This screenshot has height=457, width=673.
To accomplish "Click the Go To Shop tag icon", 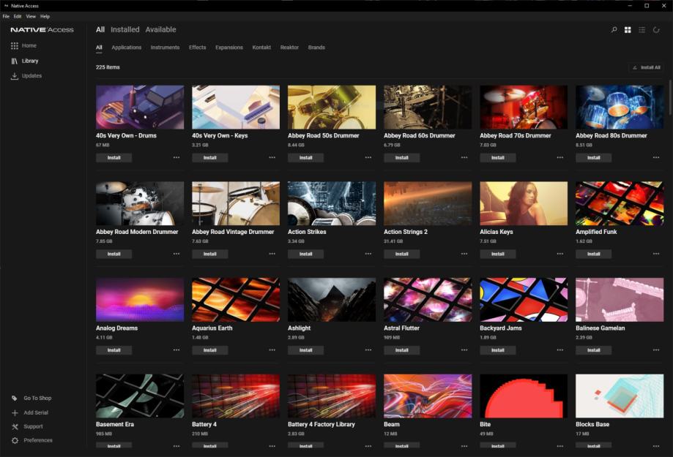I will [x=15, y=399].
